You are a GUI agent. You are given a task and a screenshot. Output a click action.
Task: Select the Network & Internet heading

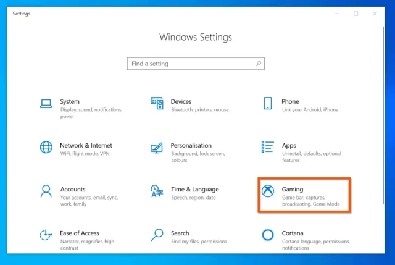click(86, 146)
